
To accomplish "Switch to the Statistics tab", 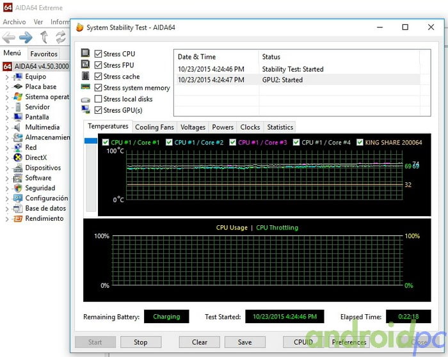I will (280, 127).
